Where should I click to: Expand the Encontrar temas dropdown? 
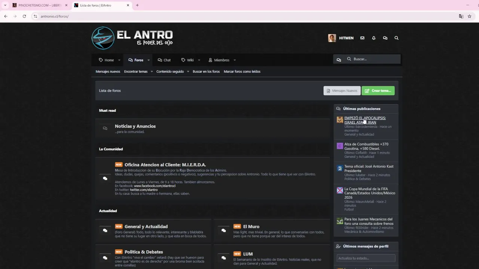pos(152,72)
